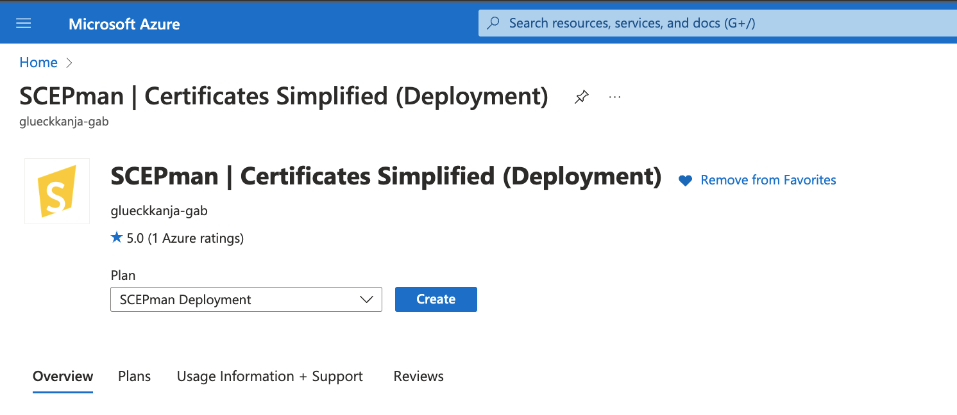
Task: Click the magnifier icon in search bar
Action: click(x=493, y=23)
